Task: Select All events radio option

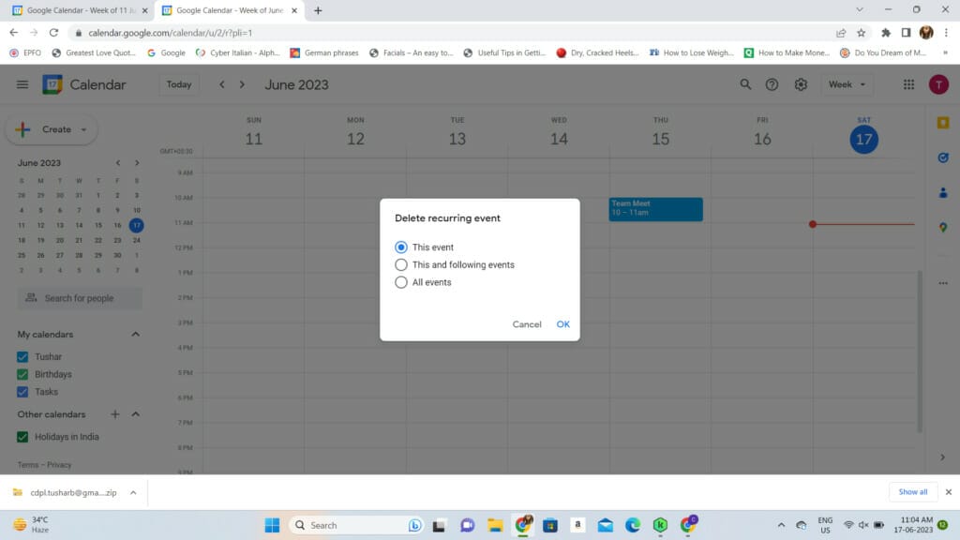Action: click(x=401, y=282)
